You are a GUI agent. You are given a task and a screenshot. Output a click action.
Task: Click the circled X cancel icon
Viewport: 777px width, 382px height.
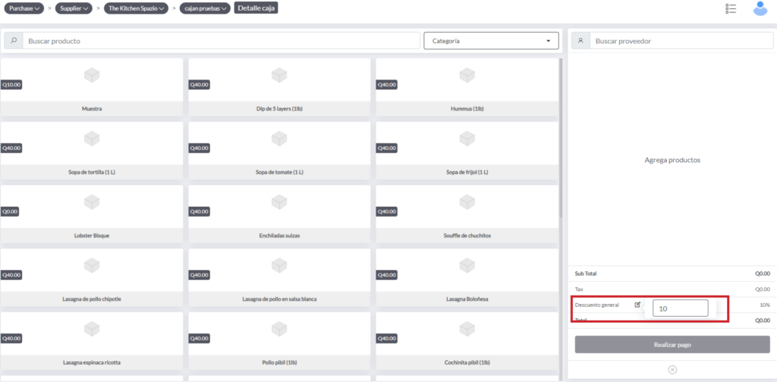point(672,369)
